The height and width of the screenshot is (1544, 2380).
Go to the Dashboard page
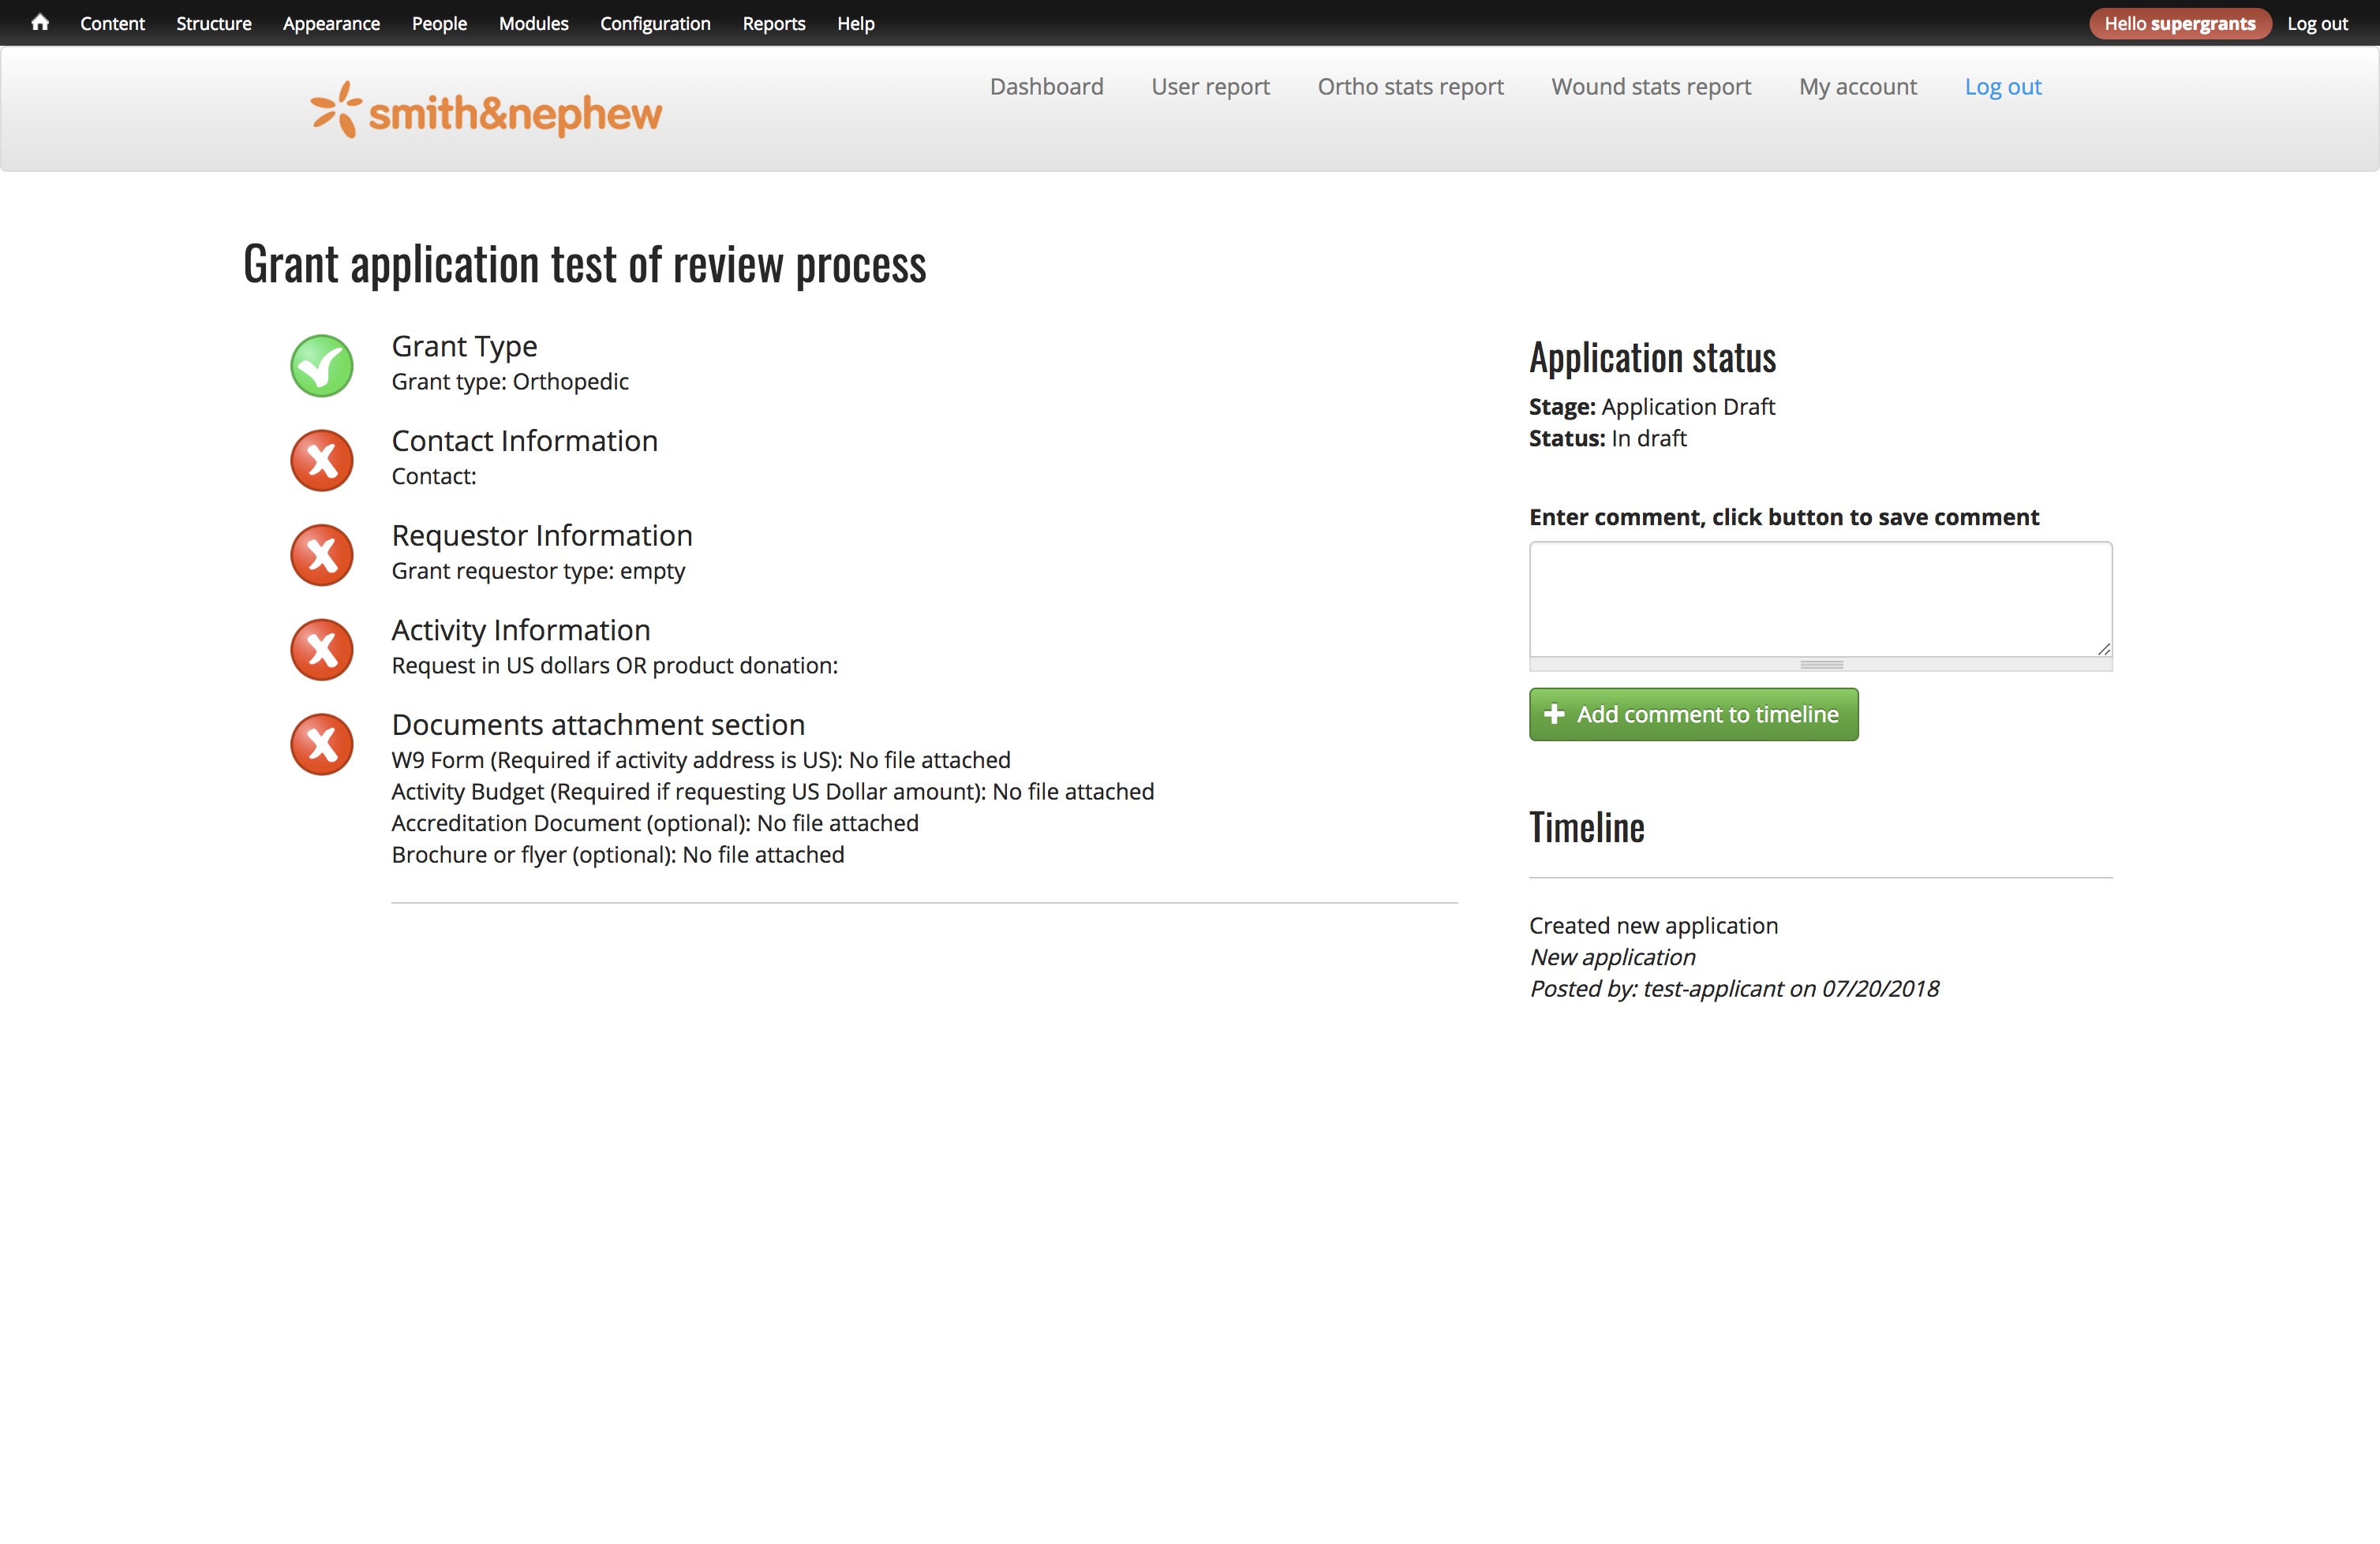coord(1046,87)
